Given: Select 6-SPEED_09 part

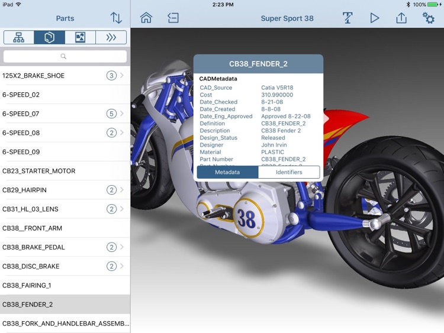Looking at the screenshot, I should tap(65, 152).
